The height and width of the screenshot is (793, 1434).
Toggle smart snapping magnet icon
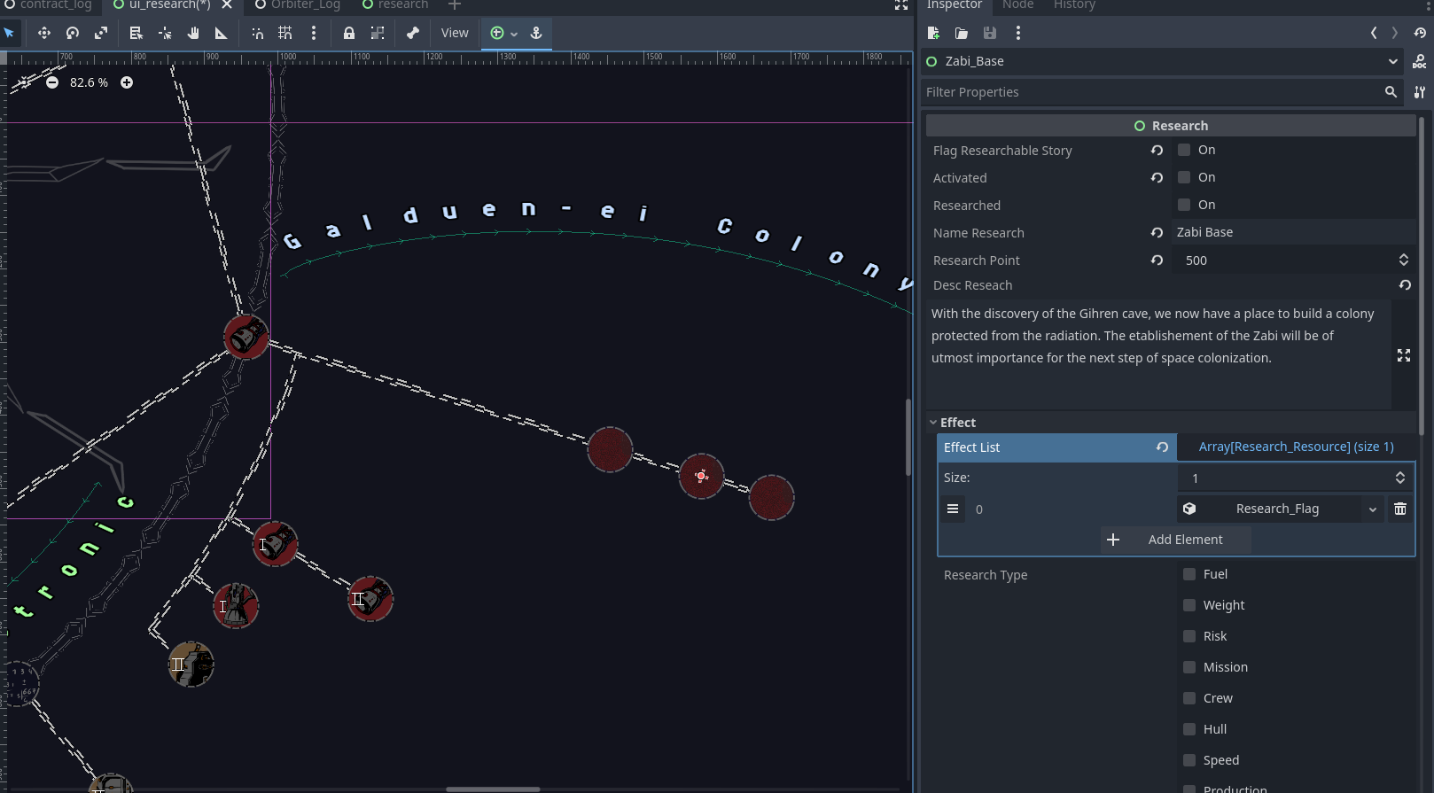[257, 33]
